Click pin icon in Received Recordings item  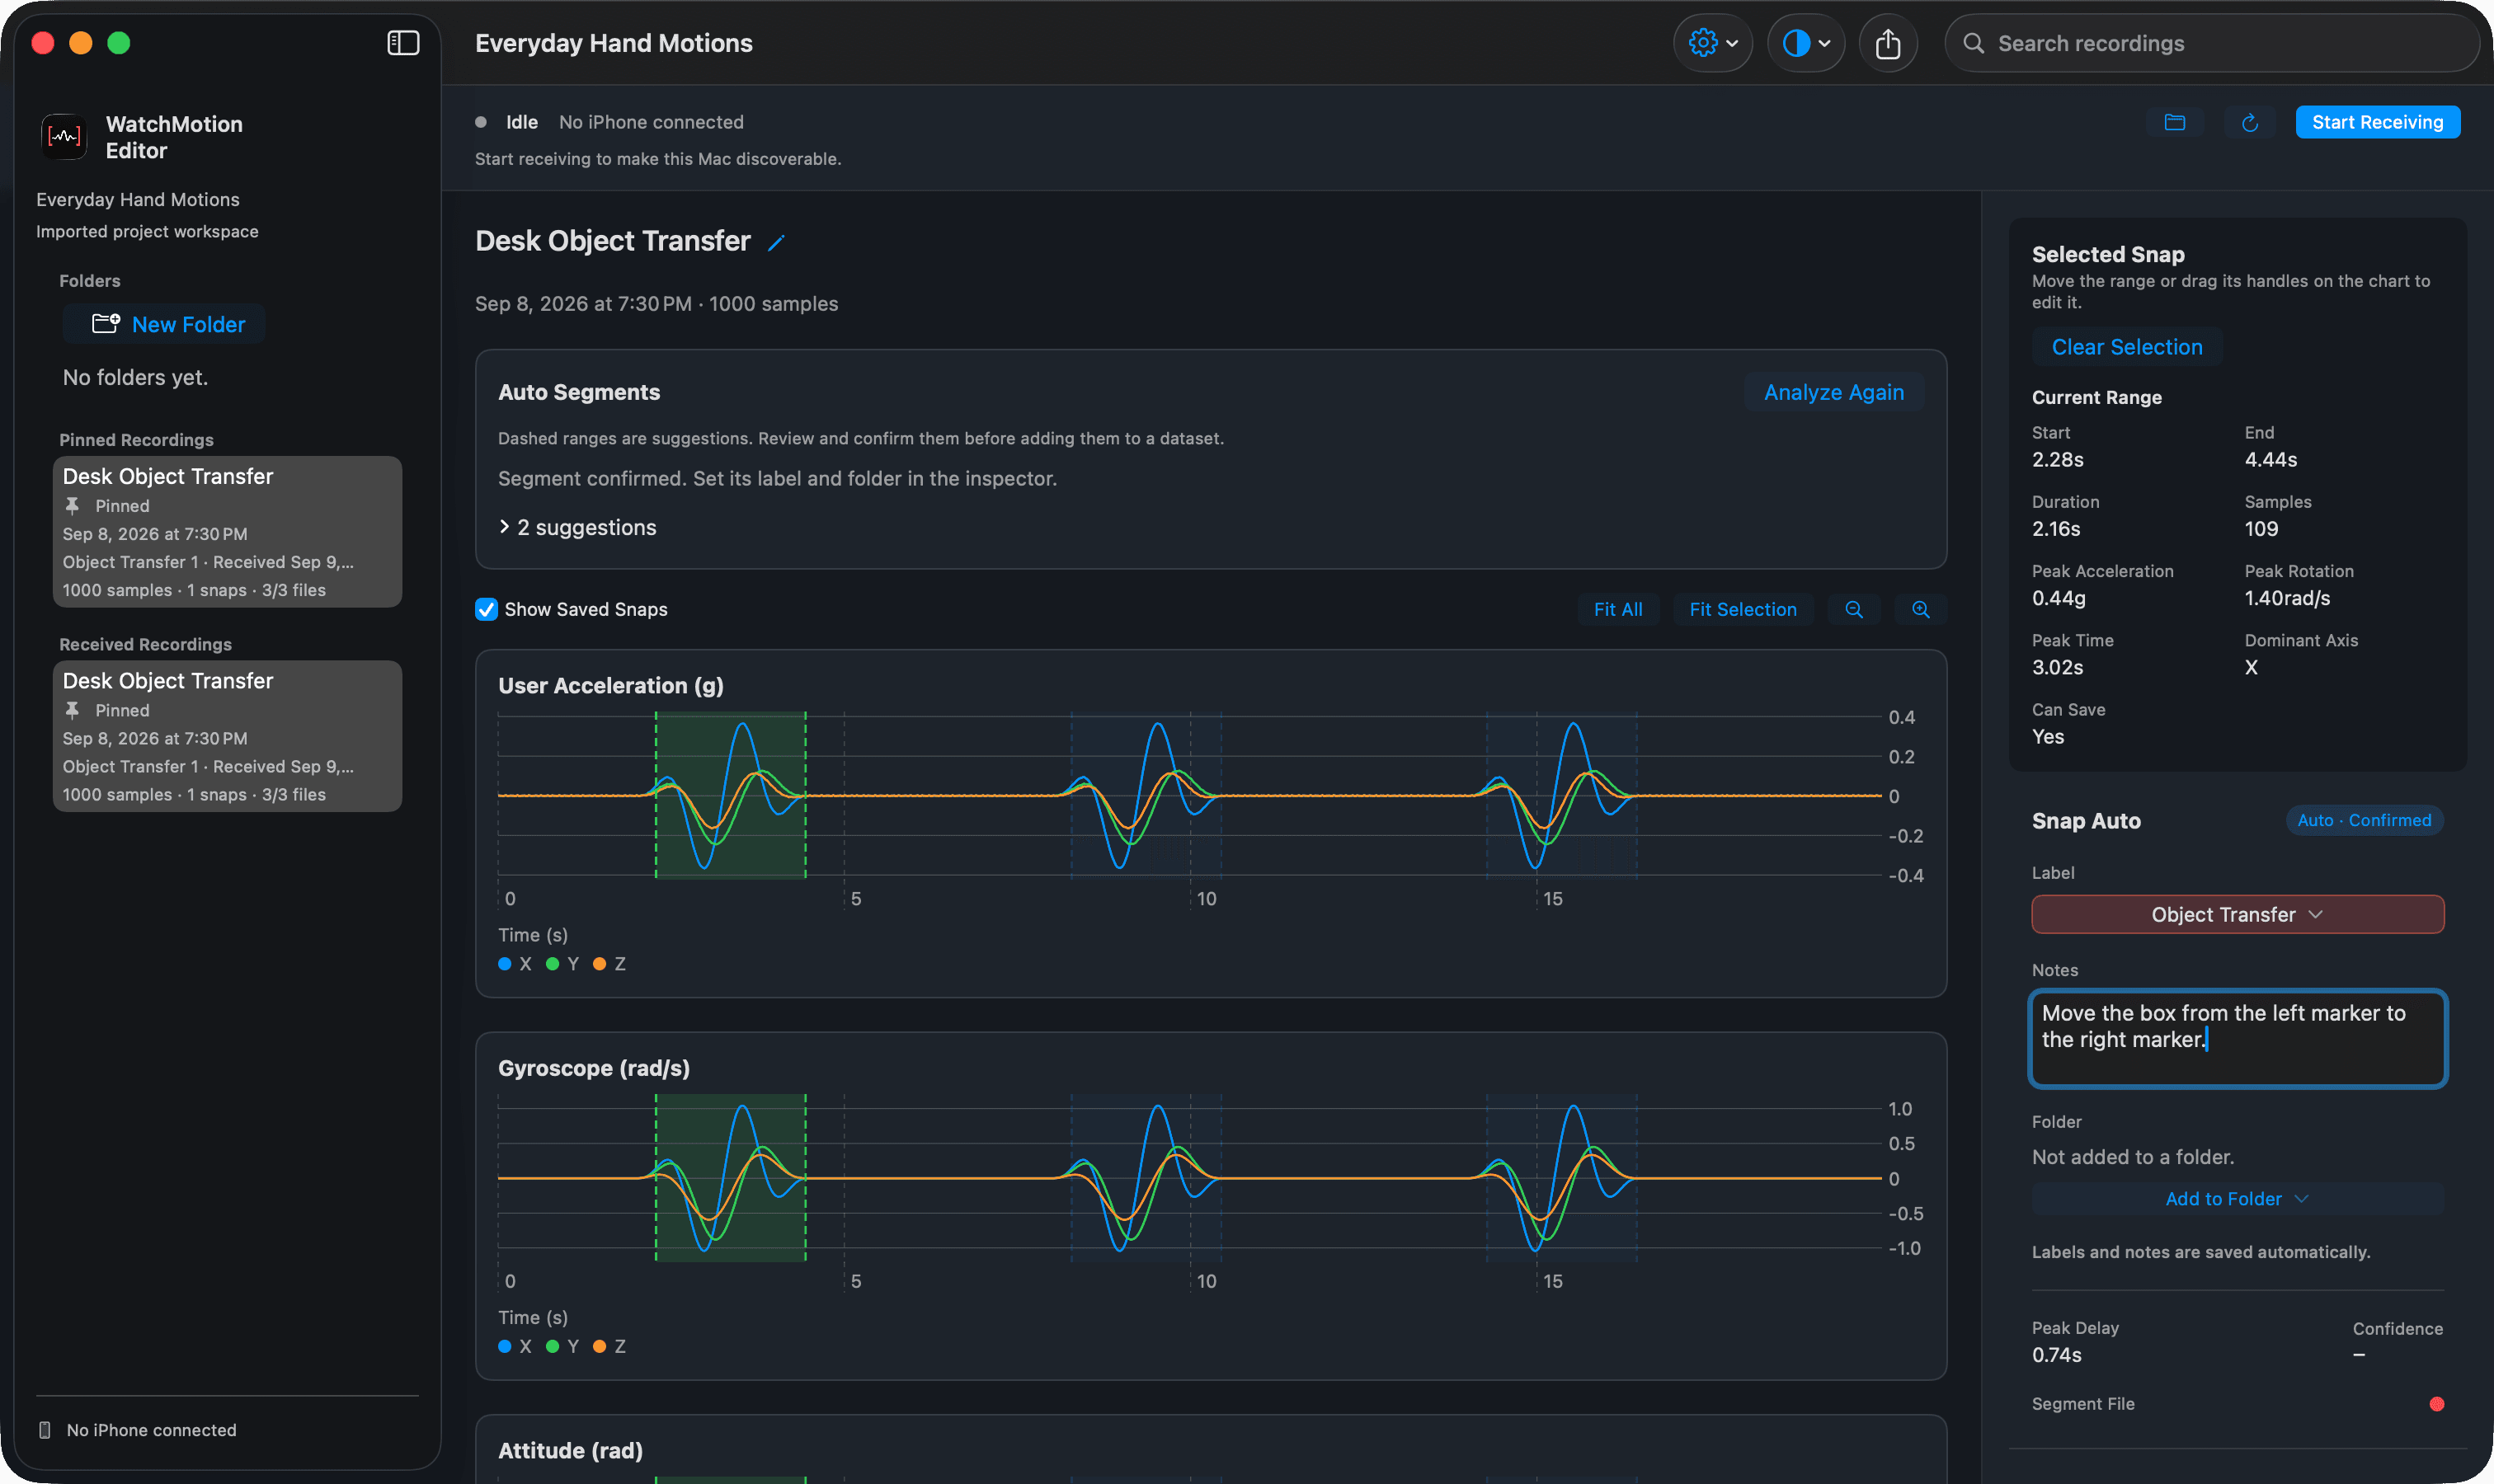pos(72,710)
